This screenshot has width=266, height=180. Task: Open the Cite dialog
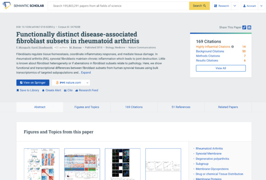[68, 90]
